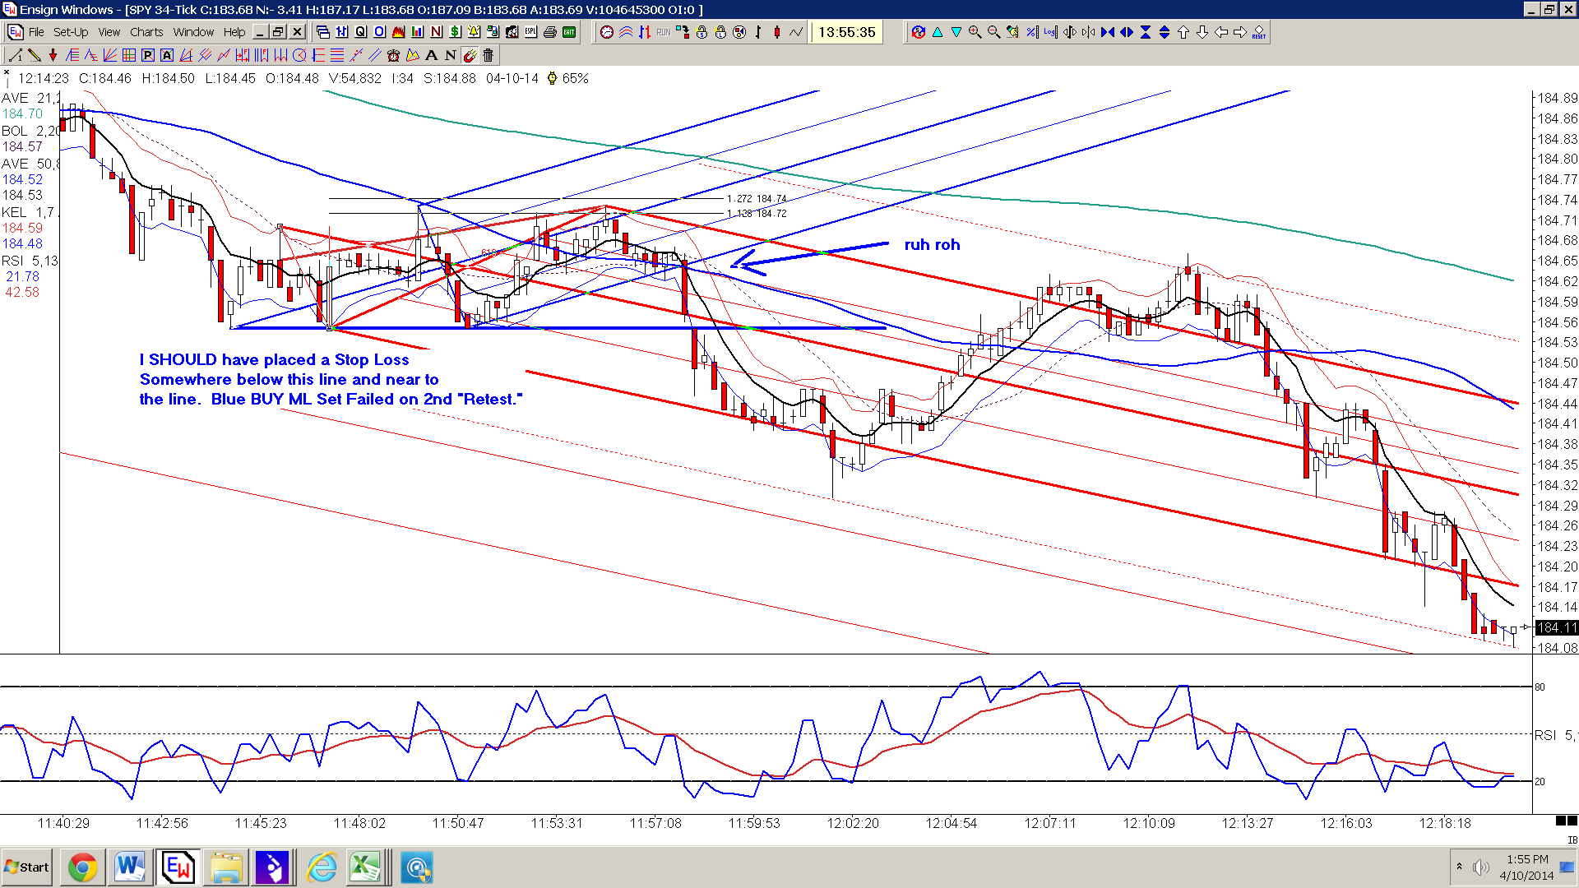
Task: Click the 'ruh roh' chart annotation
Action: point(932,244)
